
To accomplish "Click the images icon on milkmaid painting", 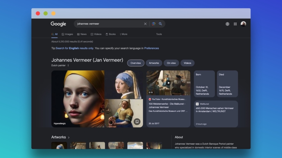I will pyautogui.click(x=137, y=121).
